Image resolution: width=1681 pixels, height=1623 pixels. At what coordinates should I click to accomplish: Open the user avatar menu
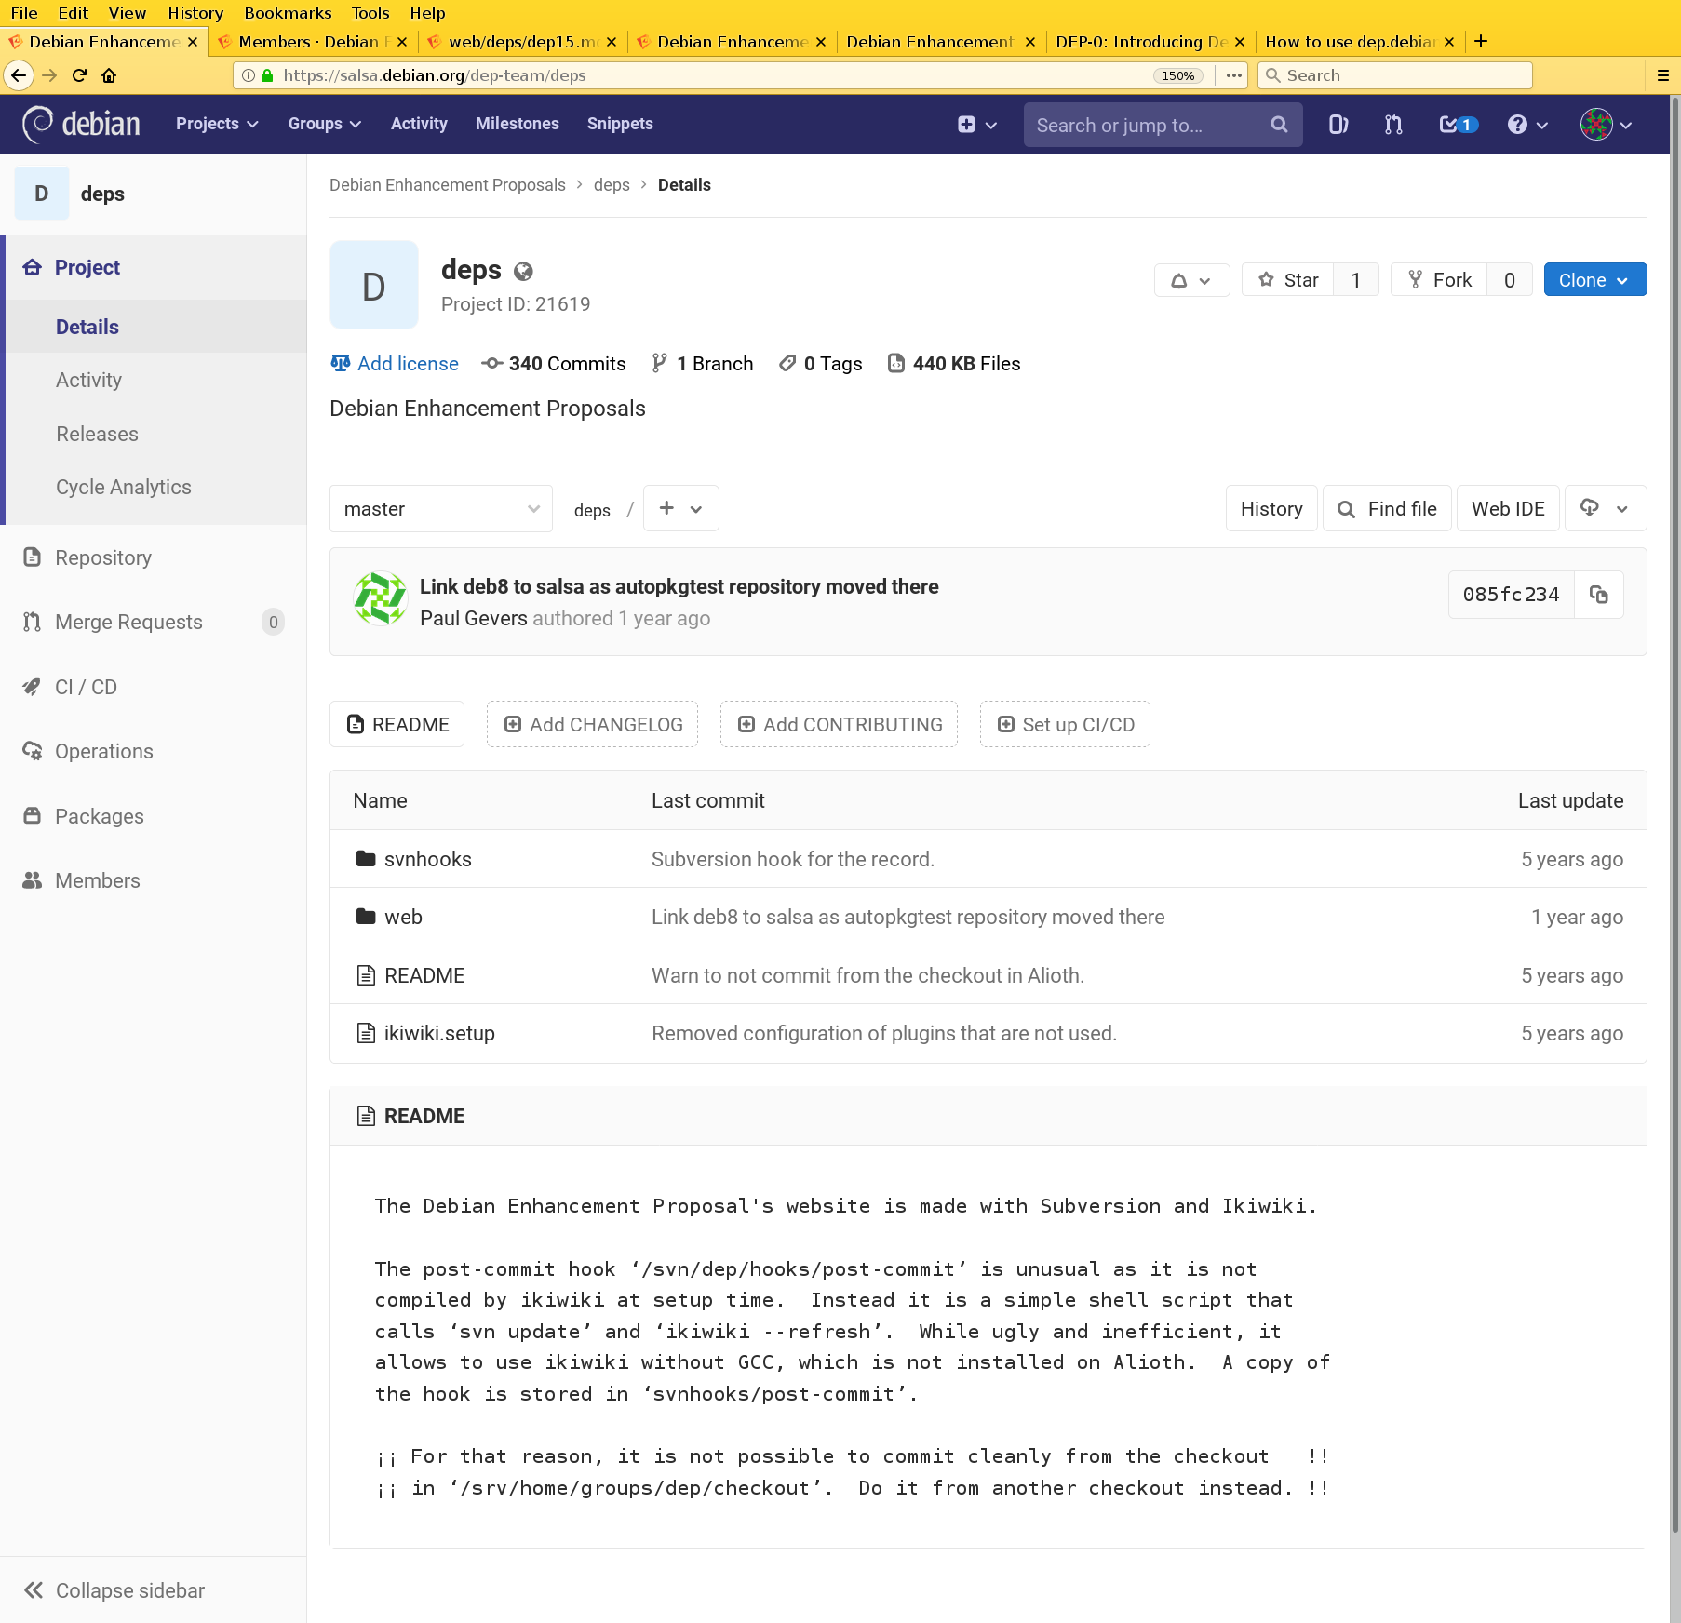click(1607, 125)
